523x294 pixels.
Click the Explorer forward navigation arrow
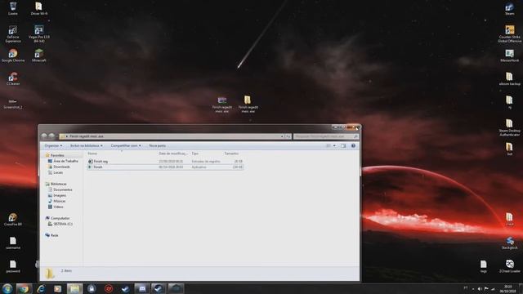[51, 136]
